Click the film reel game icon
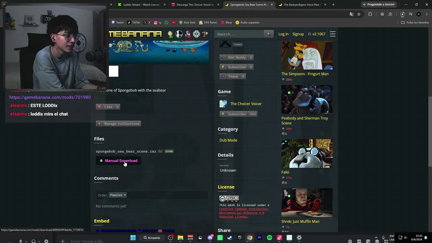This screenshot has width=432, height=243. pos(196,34)
